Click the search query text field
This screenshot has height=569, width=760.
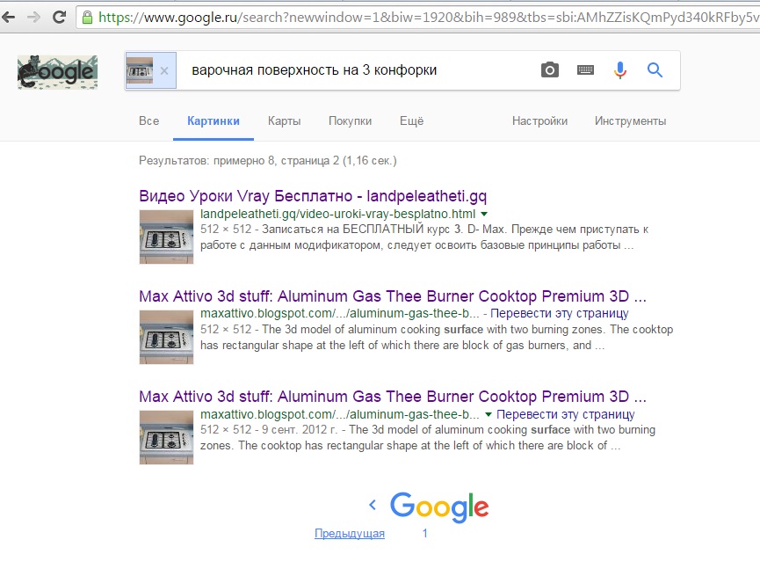356,70
